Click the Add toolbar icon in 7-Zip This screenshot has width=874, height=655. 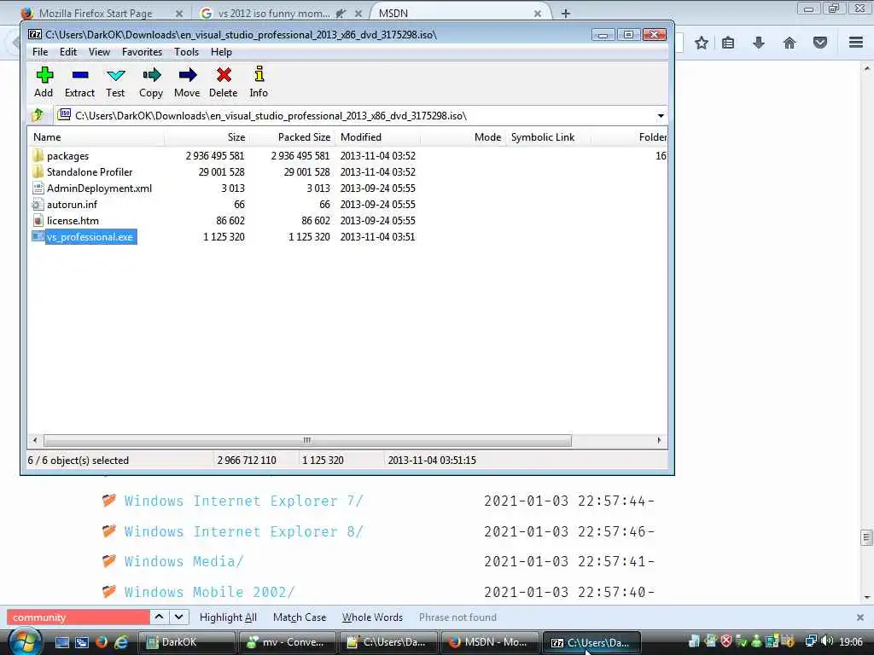tap(44, 75)
